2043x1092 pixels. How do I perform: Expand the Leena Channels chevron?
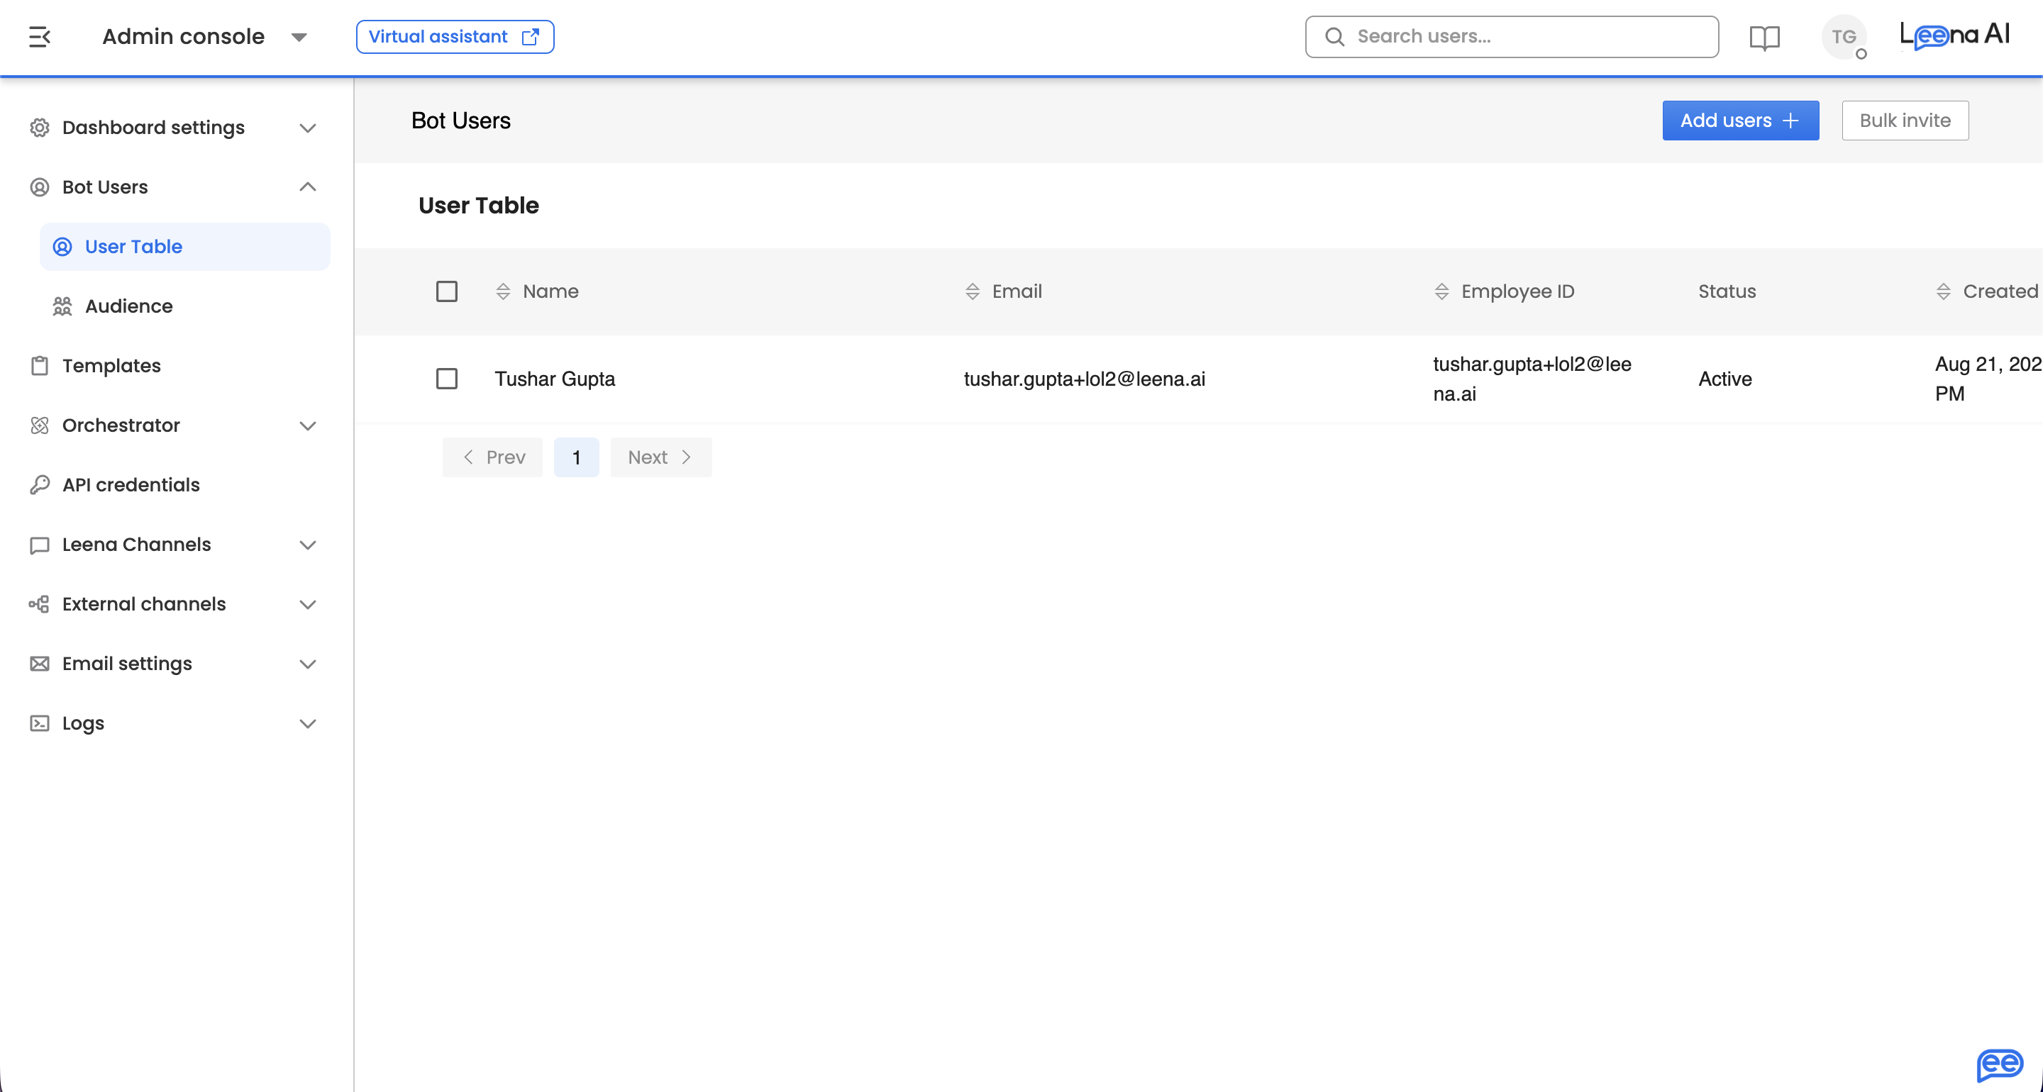click(308, 545)
